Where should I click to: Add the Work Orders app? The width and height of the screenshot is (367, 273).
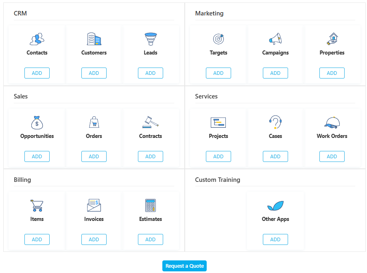pos(332,156)
